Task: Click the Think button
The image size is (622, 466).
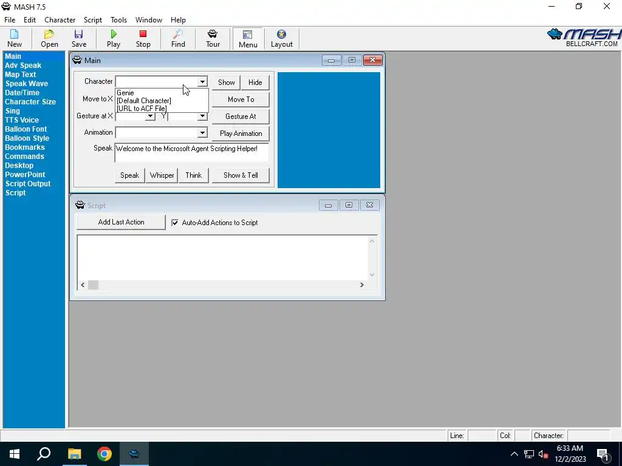Action: [x=194, y=175]
